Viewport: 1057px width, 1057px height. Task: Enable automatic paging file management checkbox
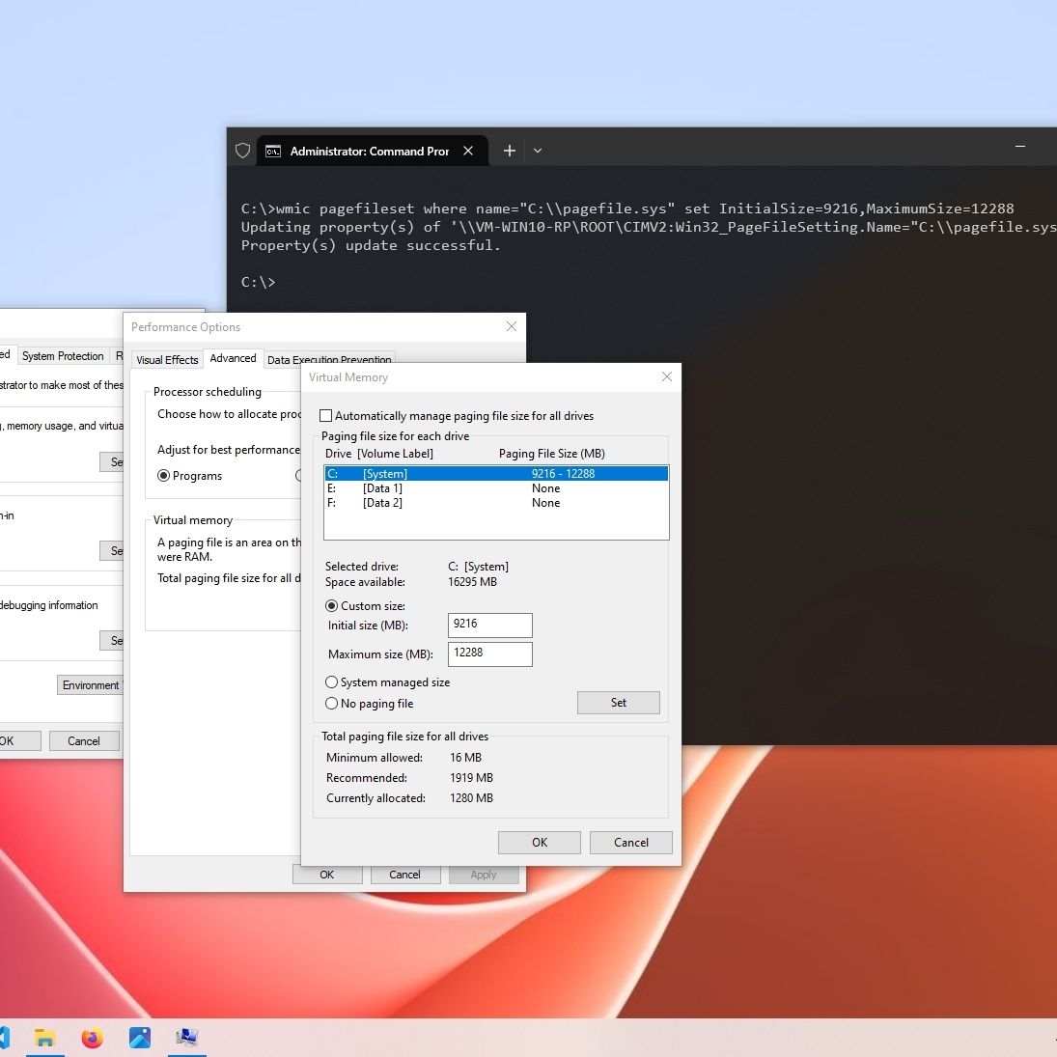point(326,416)
